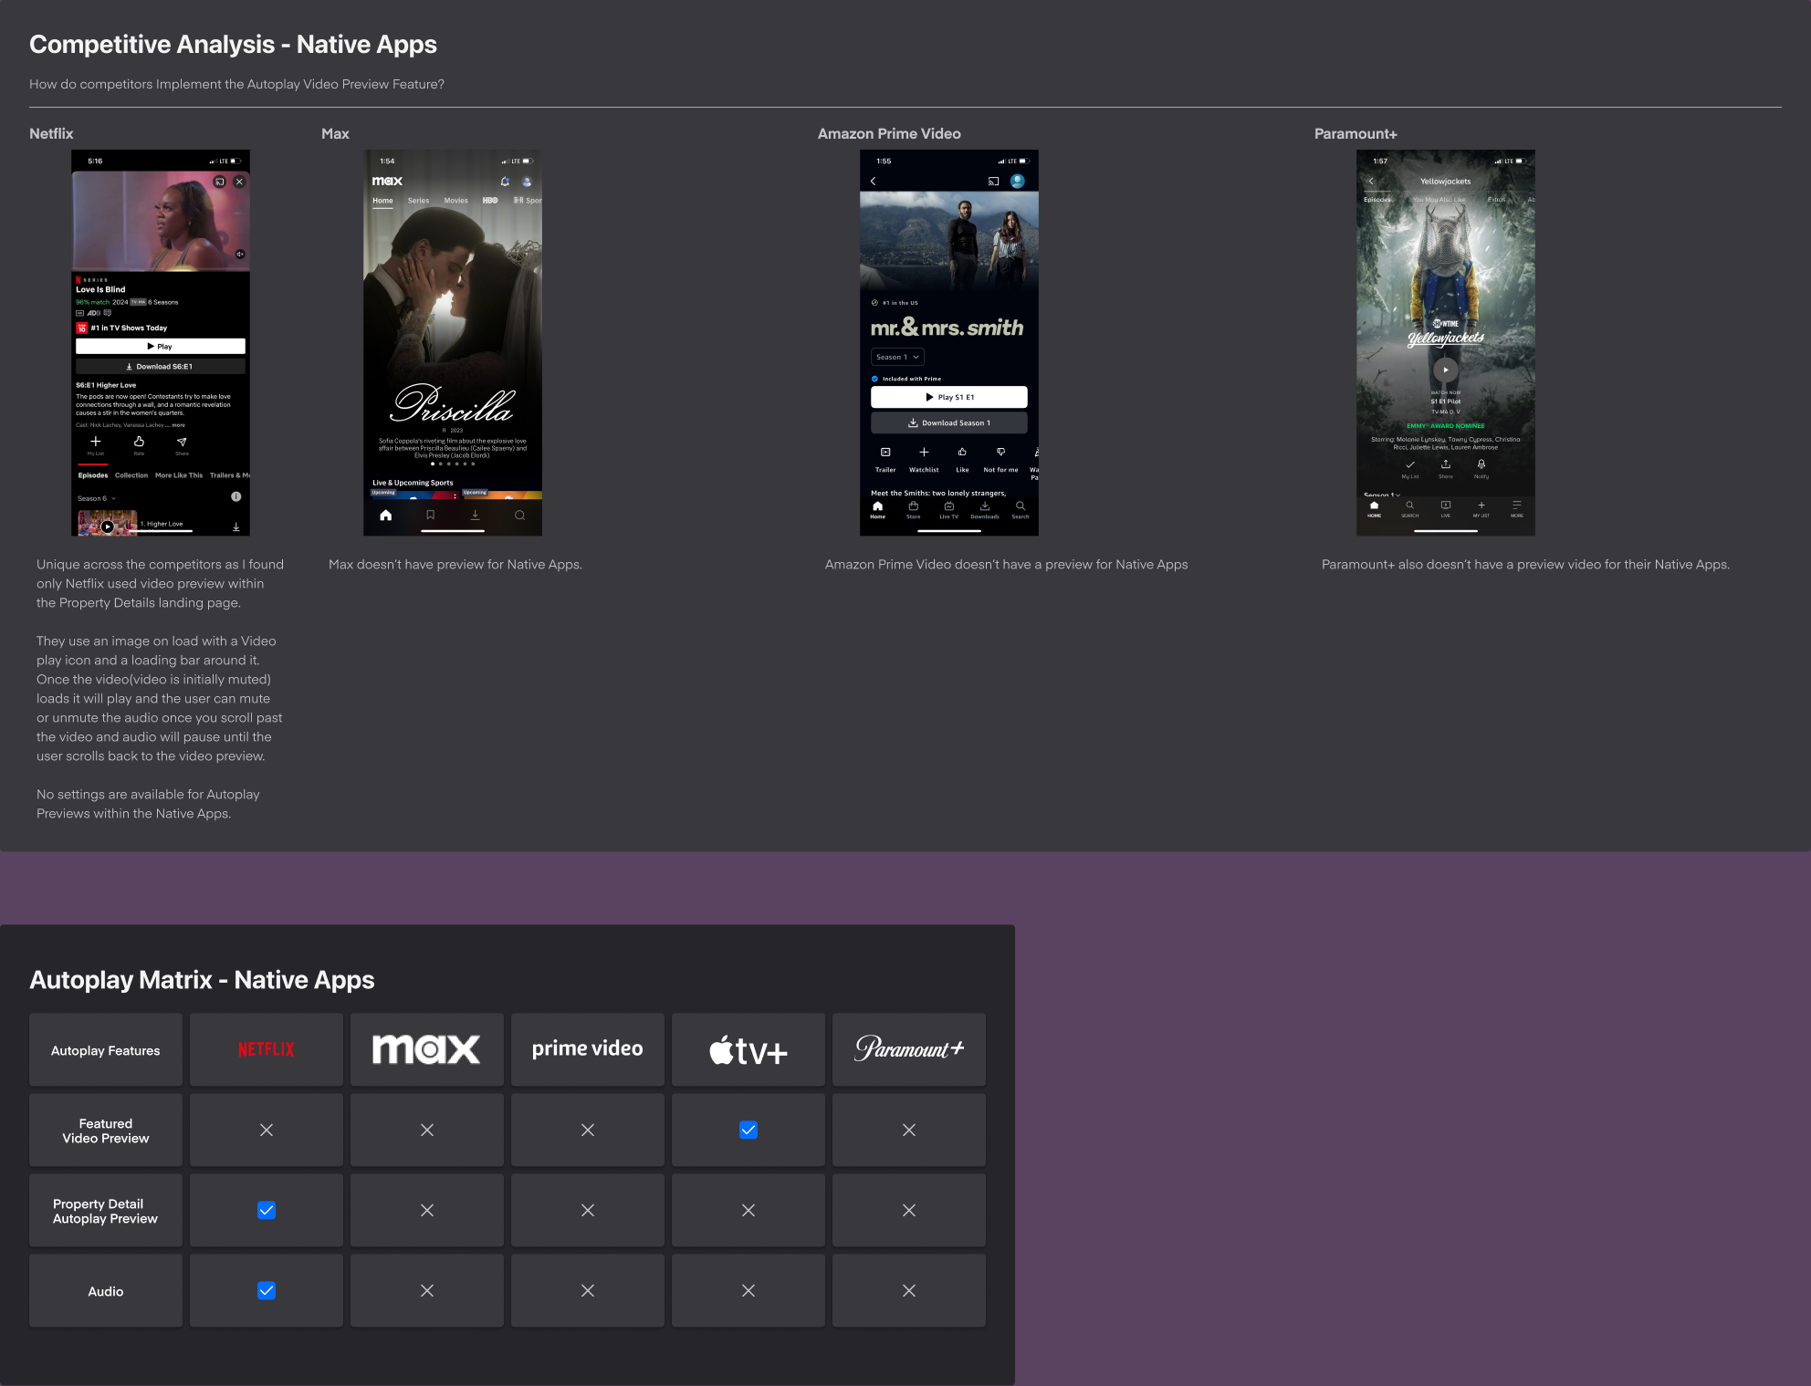This screenshot has height=1386, width=1811.
Task: Unmute the Netflix preview with speaker icon
Action: (x=240, y=254)
